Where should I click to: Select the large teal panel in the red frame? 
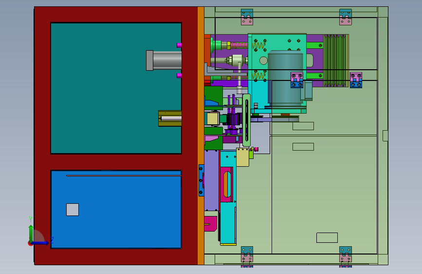(116, 88)
